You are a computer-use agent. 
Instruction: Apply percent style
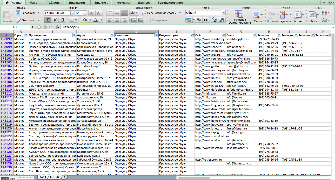tap(199, 20)
